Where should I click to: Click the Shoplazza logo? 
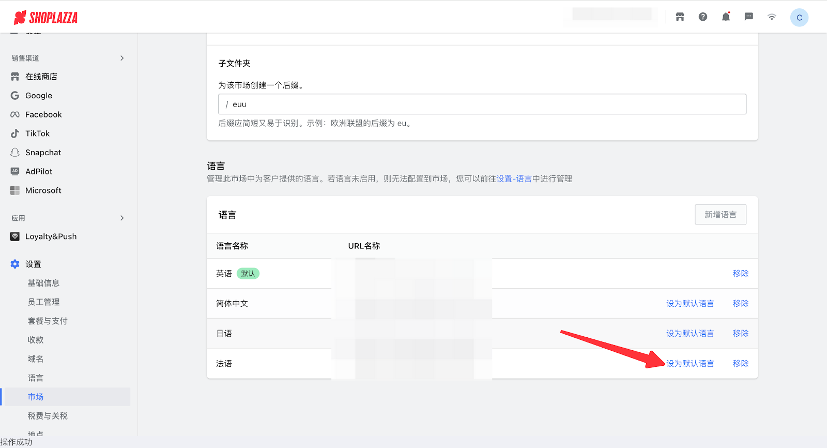(x=45, y=18)
